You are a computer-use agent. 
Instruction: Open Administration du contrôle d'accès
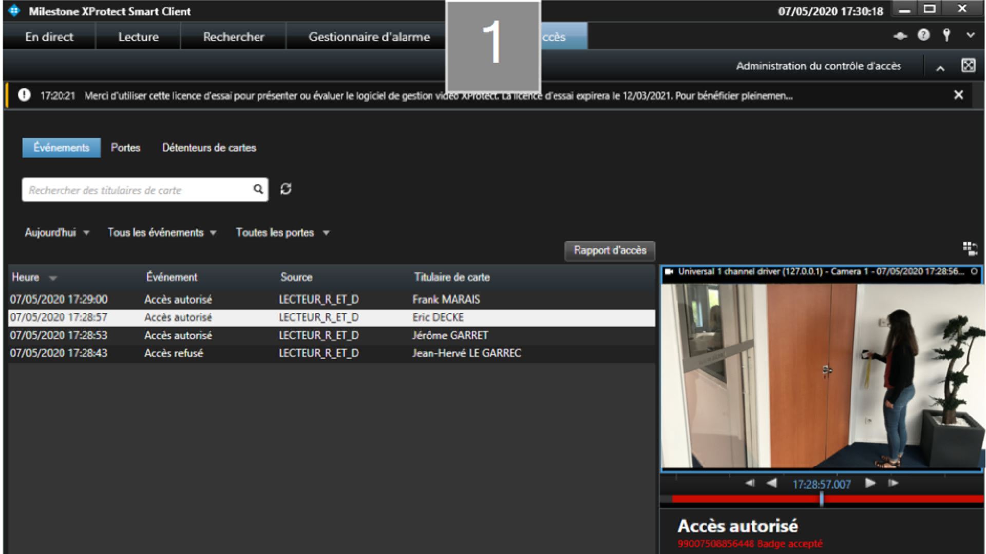click(x=819, y=66)
